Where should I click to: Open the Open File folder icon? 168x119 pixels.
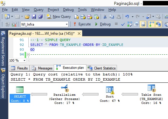[x=27, y=17]
